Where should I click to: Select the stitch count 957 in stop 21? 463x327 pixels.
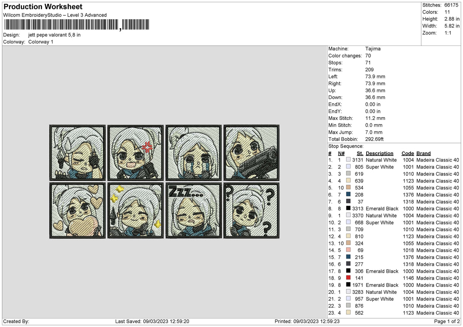pos(359,299)
